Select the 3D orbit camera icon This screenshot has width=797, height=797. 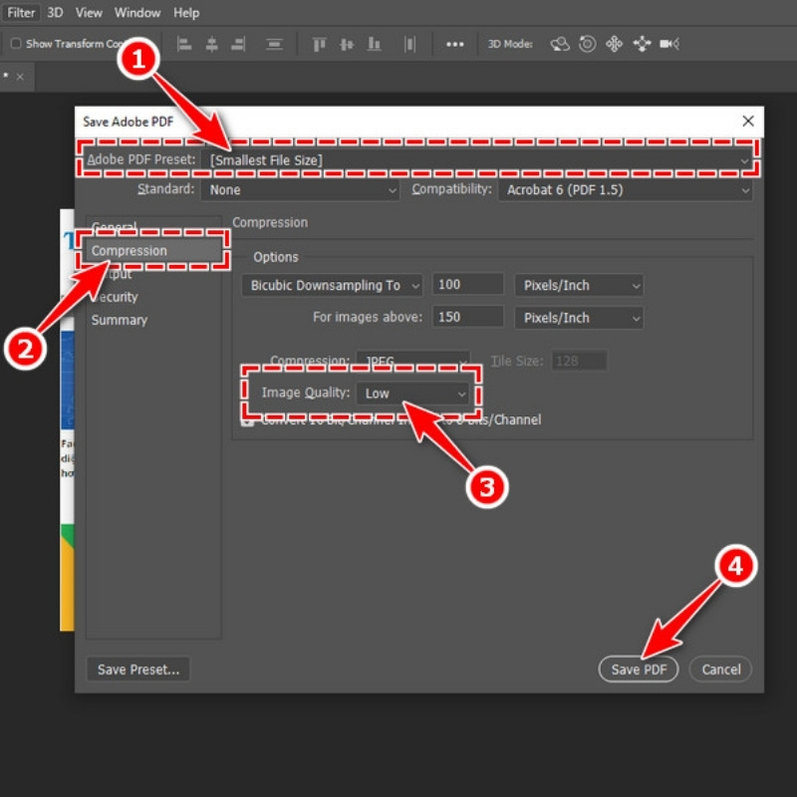pos(560,44)
